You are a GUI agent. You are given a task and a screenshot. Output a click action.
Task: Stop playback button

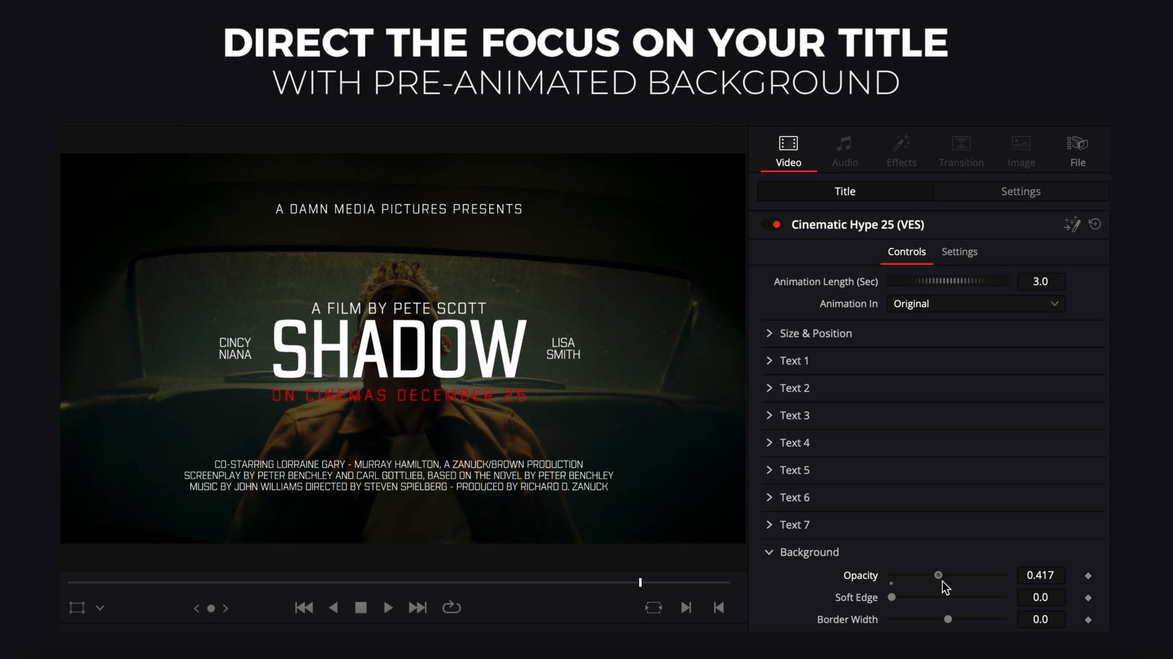[361, 608]
